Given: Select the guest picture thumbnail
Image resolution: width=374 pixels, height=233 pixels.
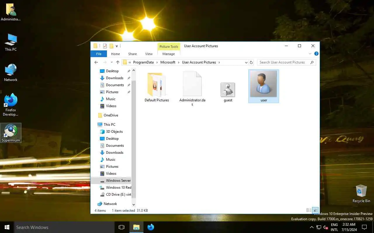Looking at the screenshot, I should click(x=228, y=89).
